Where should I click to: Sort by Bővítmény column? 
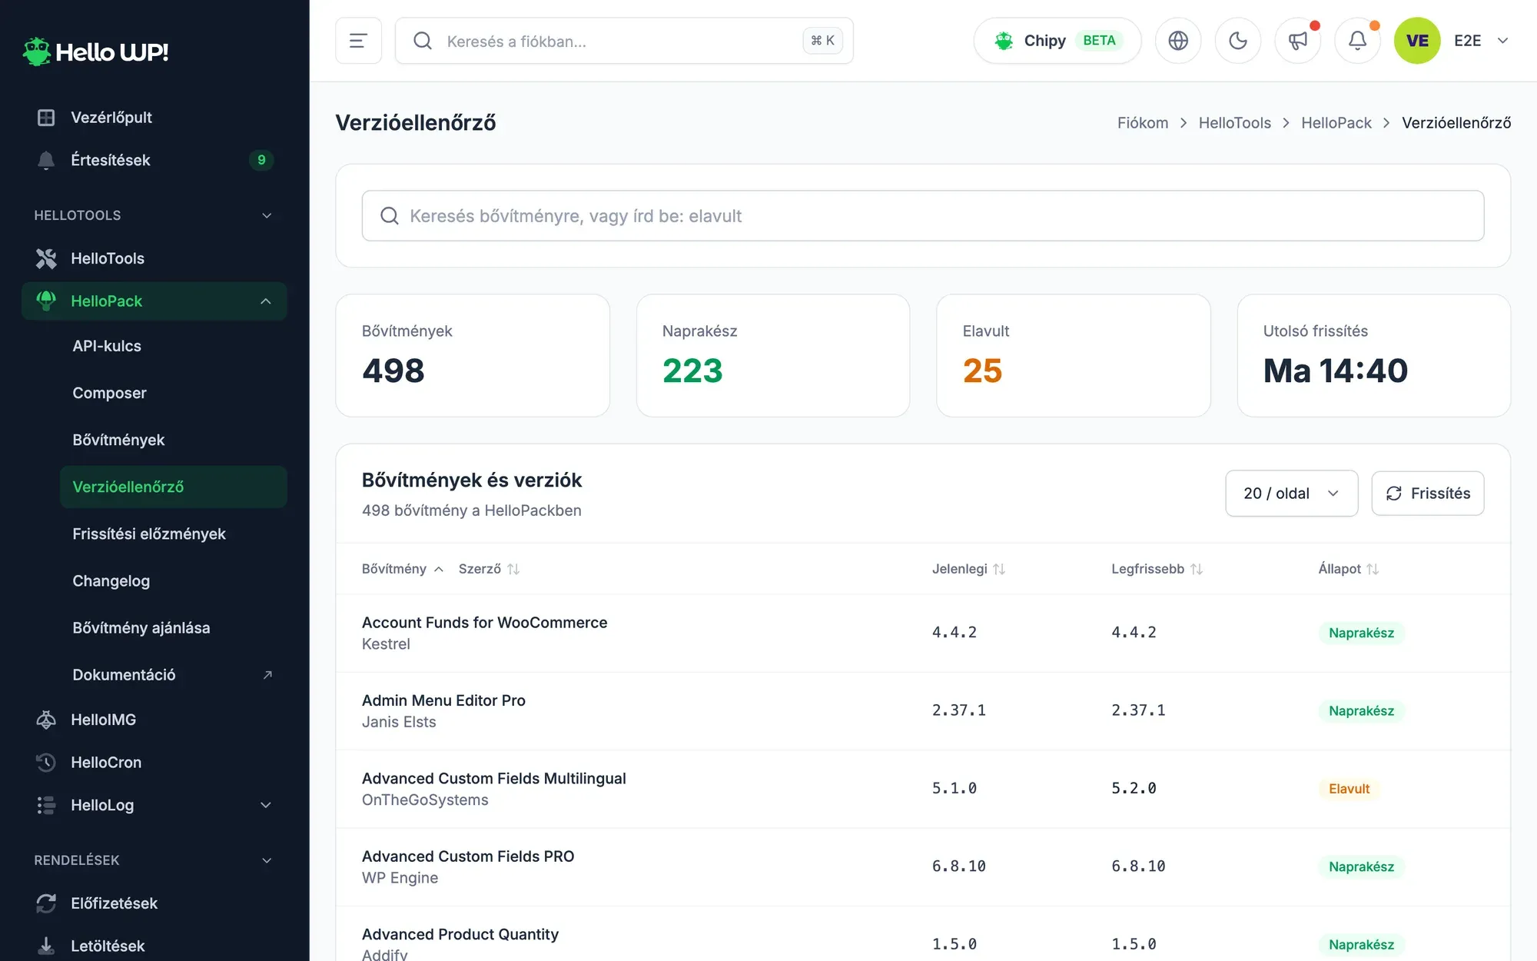click(403, 569)
